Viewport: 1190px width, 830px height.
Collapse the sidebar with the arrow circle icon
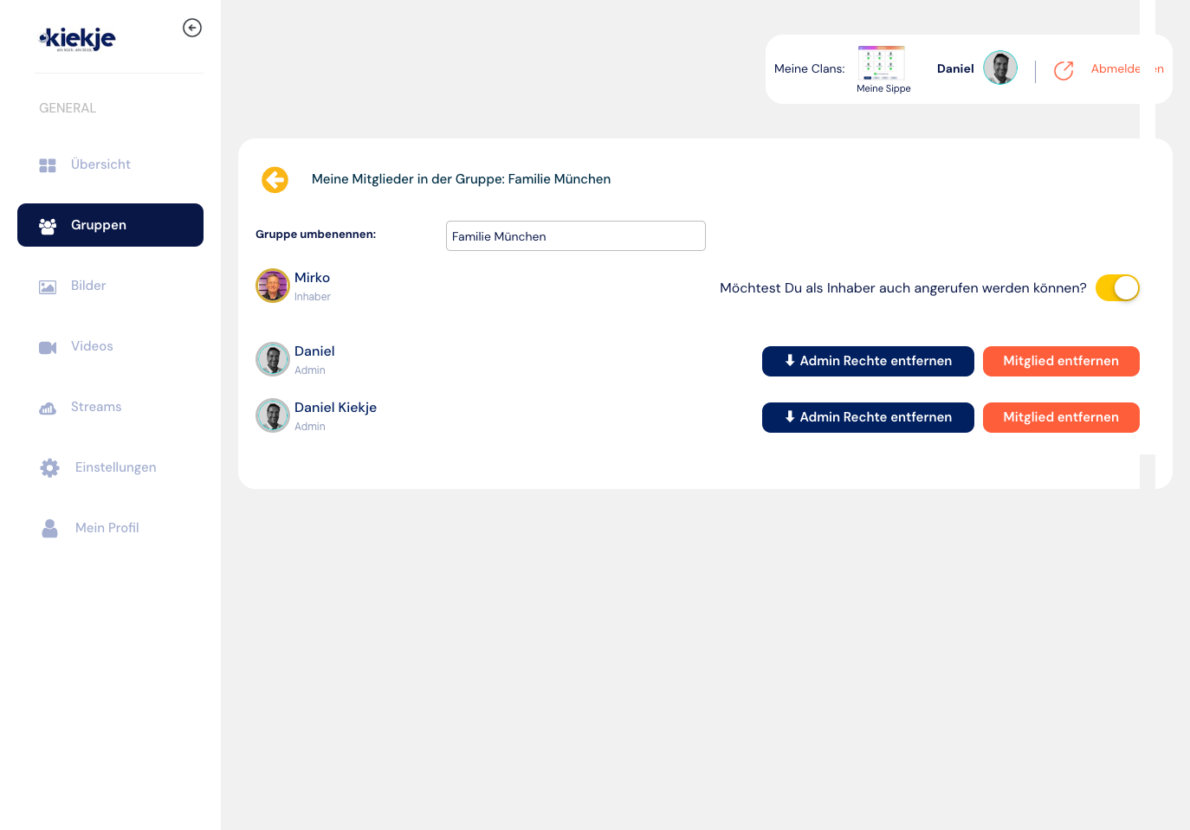pyautogui.click(x=192, y=28)
